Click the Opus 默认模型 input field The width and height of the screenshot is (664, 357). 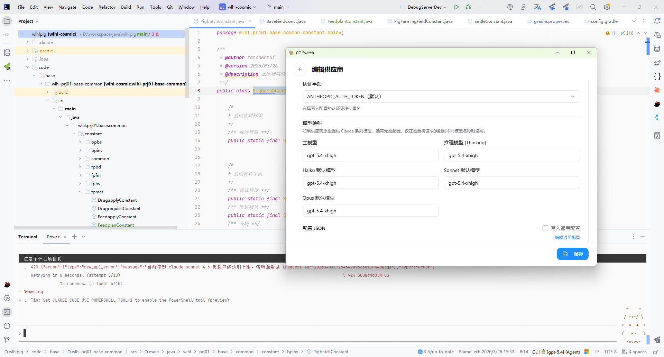point(370,211)
